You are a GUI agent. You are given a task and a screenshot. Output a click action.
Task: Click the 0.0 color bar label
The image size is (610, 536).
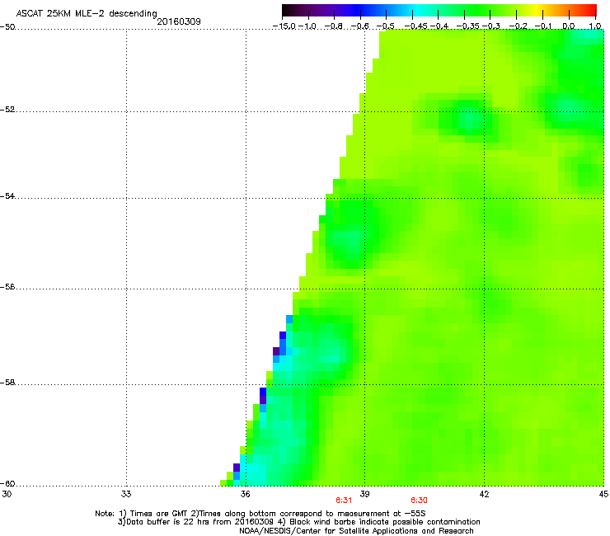pos(569,26)
